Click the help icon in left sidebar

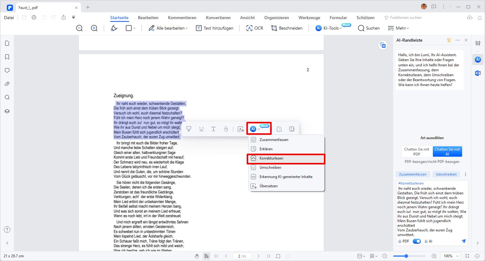tap(7, 230)
